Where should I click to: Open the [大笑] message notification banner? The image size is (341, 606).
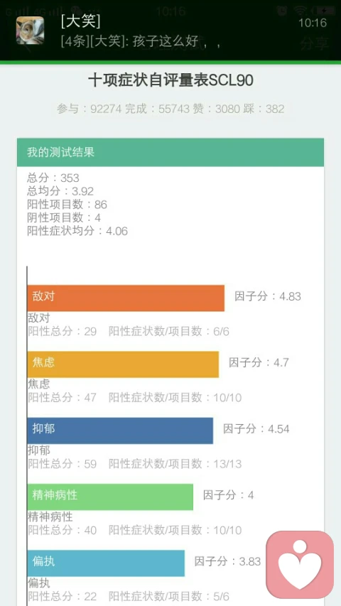tap(170, 31)
